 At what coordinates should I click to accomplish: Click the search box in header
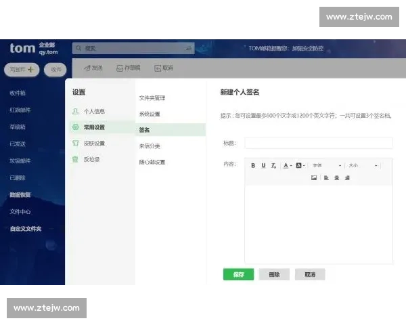click(x=133, y=48)
